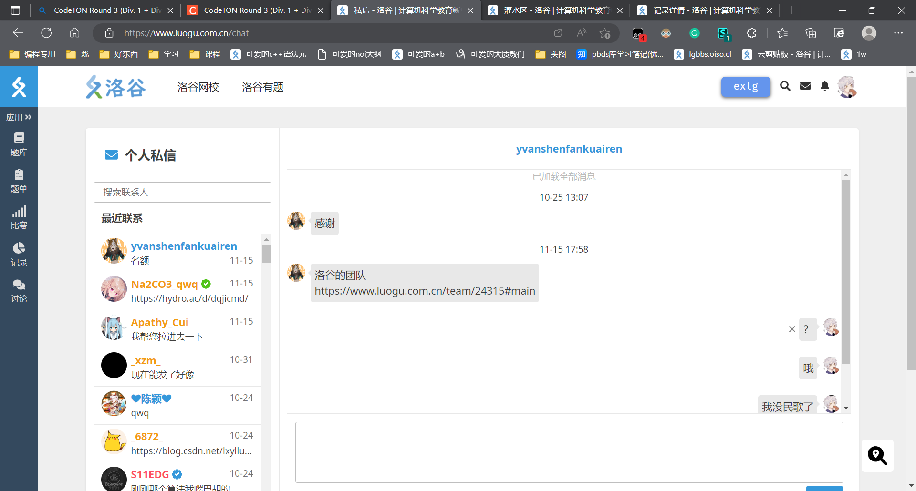Open the user avatar menu in header

click(847, 87)
